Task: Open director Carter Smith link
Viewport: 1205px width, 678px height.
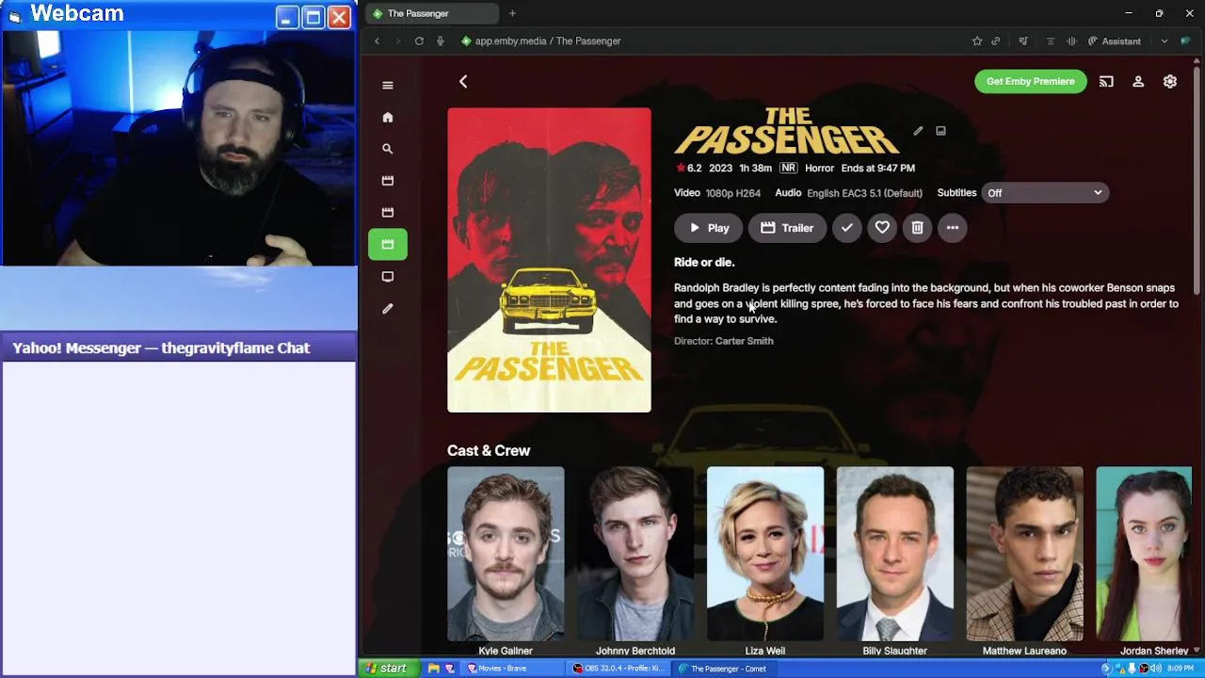Action: click(x=744, y=341)
